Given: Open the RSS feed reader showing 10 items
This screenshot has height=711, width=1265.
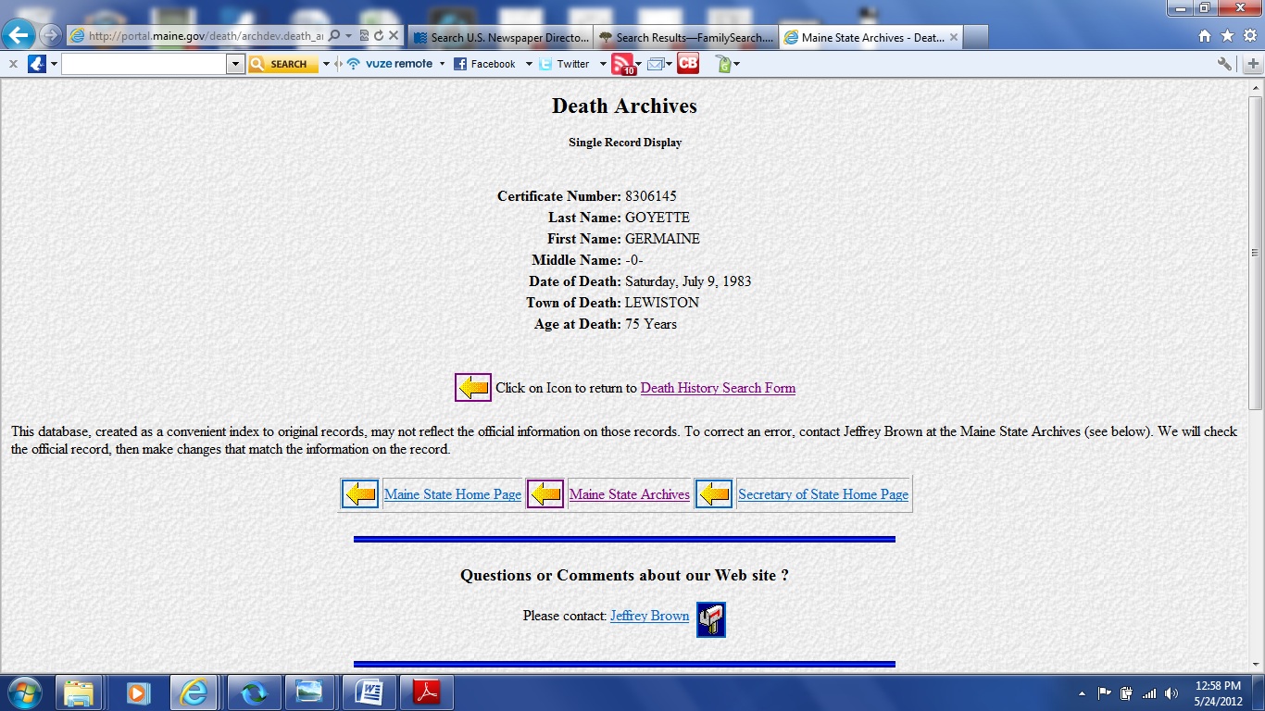Looking at the screenshot, I should (622, 64).
